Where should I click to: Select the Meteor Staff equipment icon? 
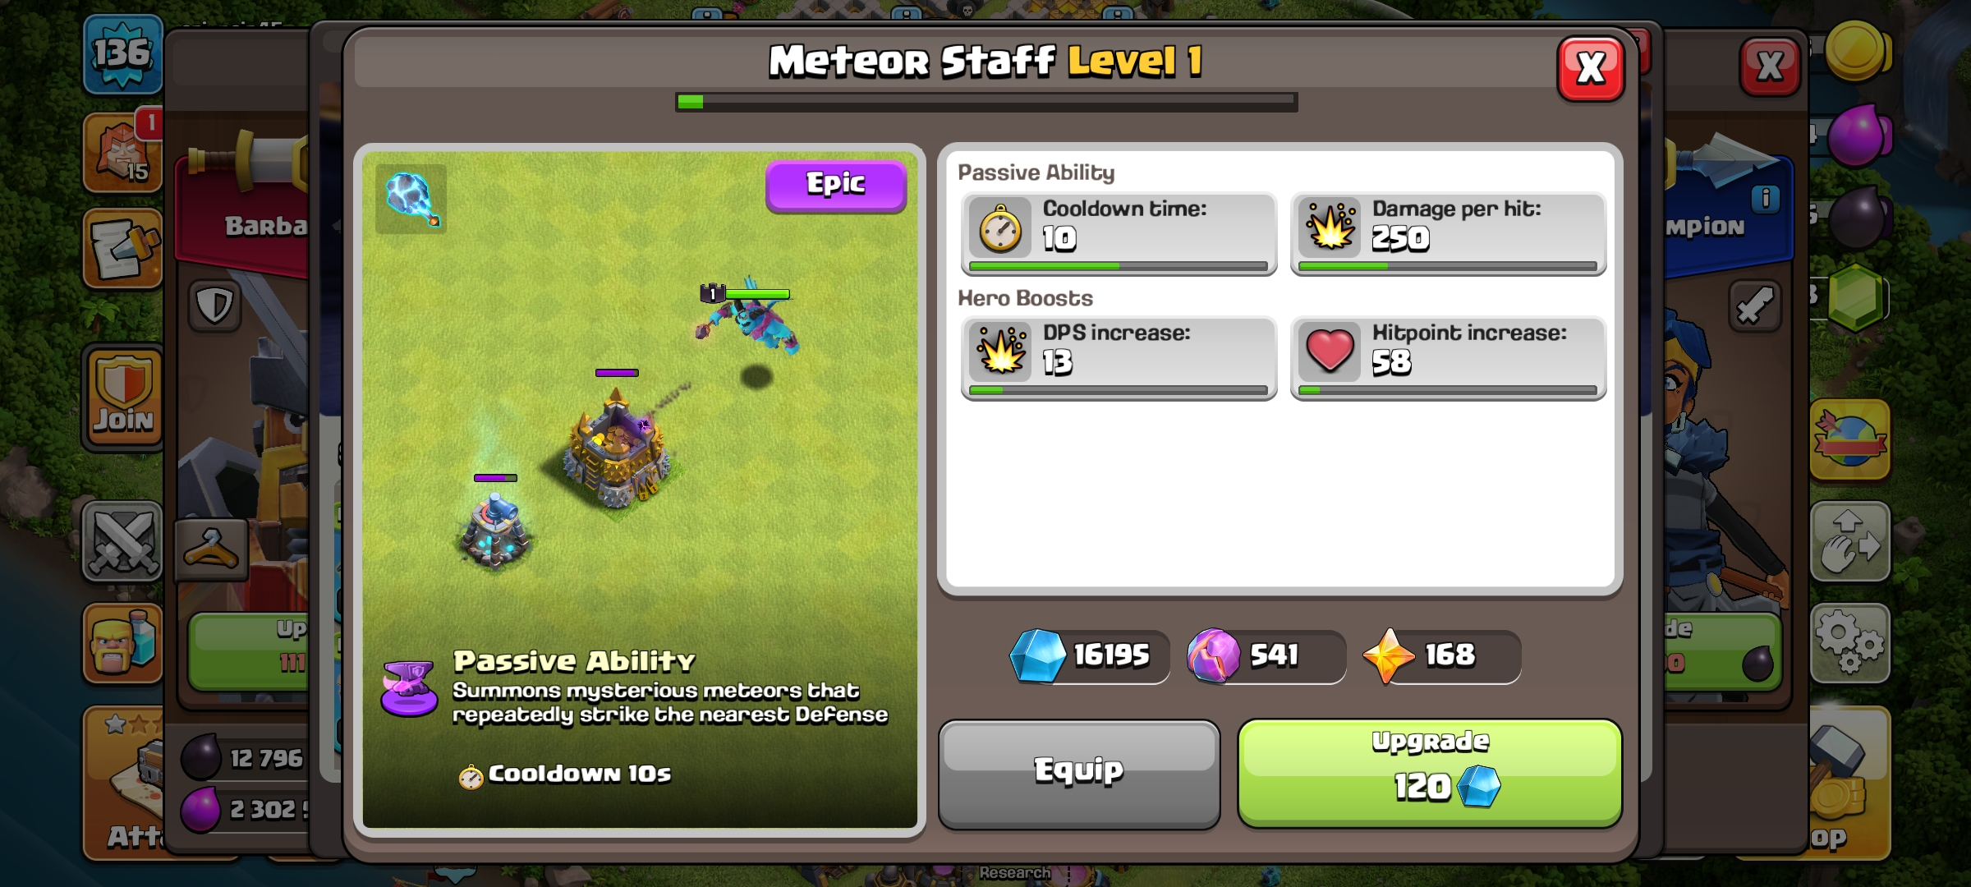411,199
